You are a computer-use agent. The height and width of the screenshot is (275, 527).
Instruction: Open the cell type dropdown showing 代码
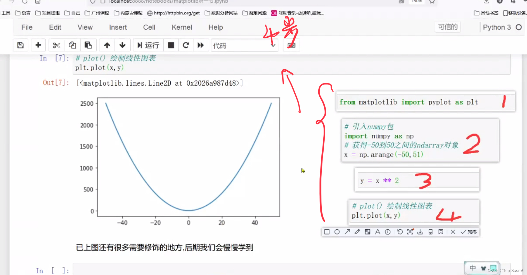[244, 45]
